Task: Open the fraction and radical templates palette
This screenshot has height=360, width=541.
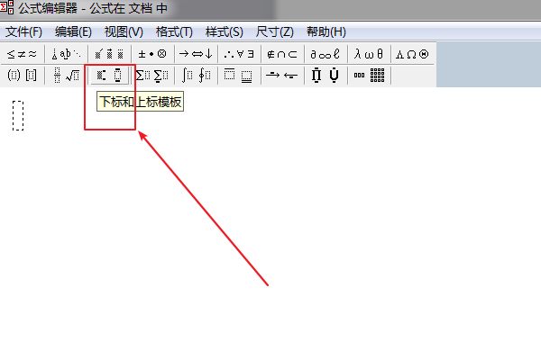Action: click(x=66, y=75)
